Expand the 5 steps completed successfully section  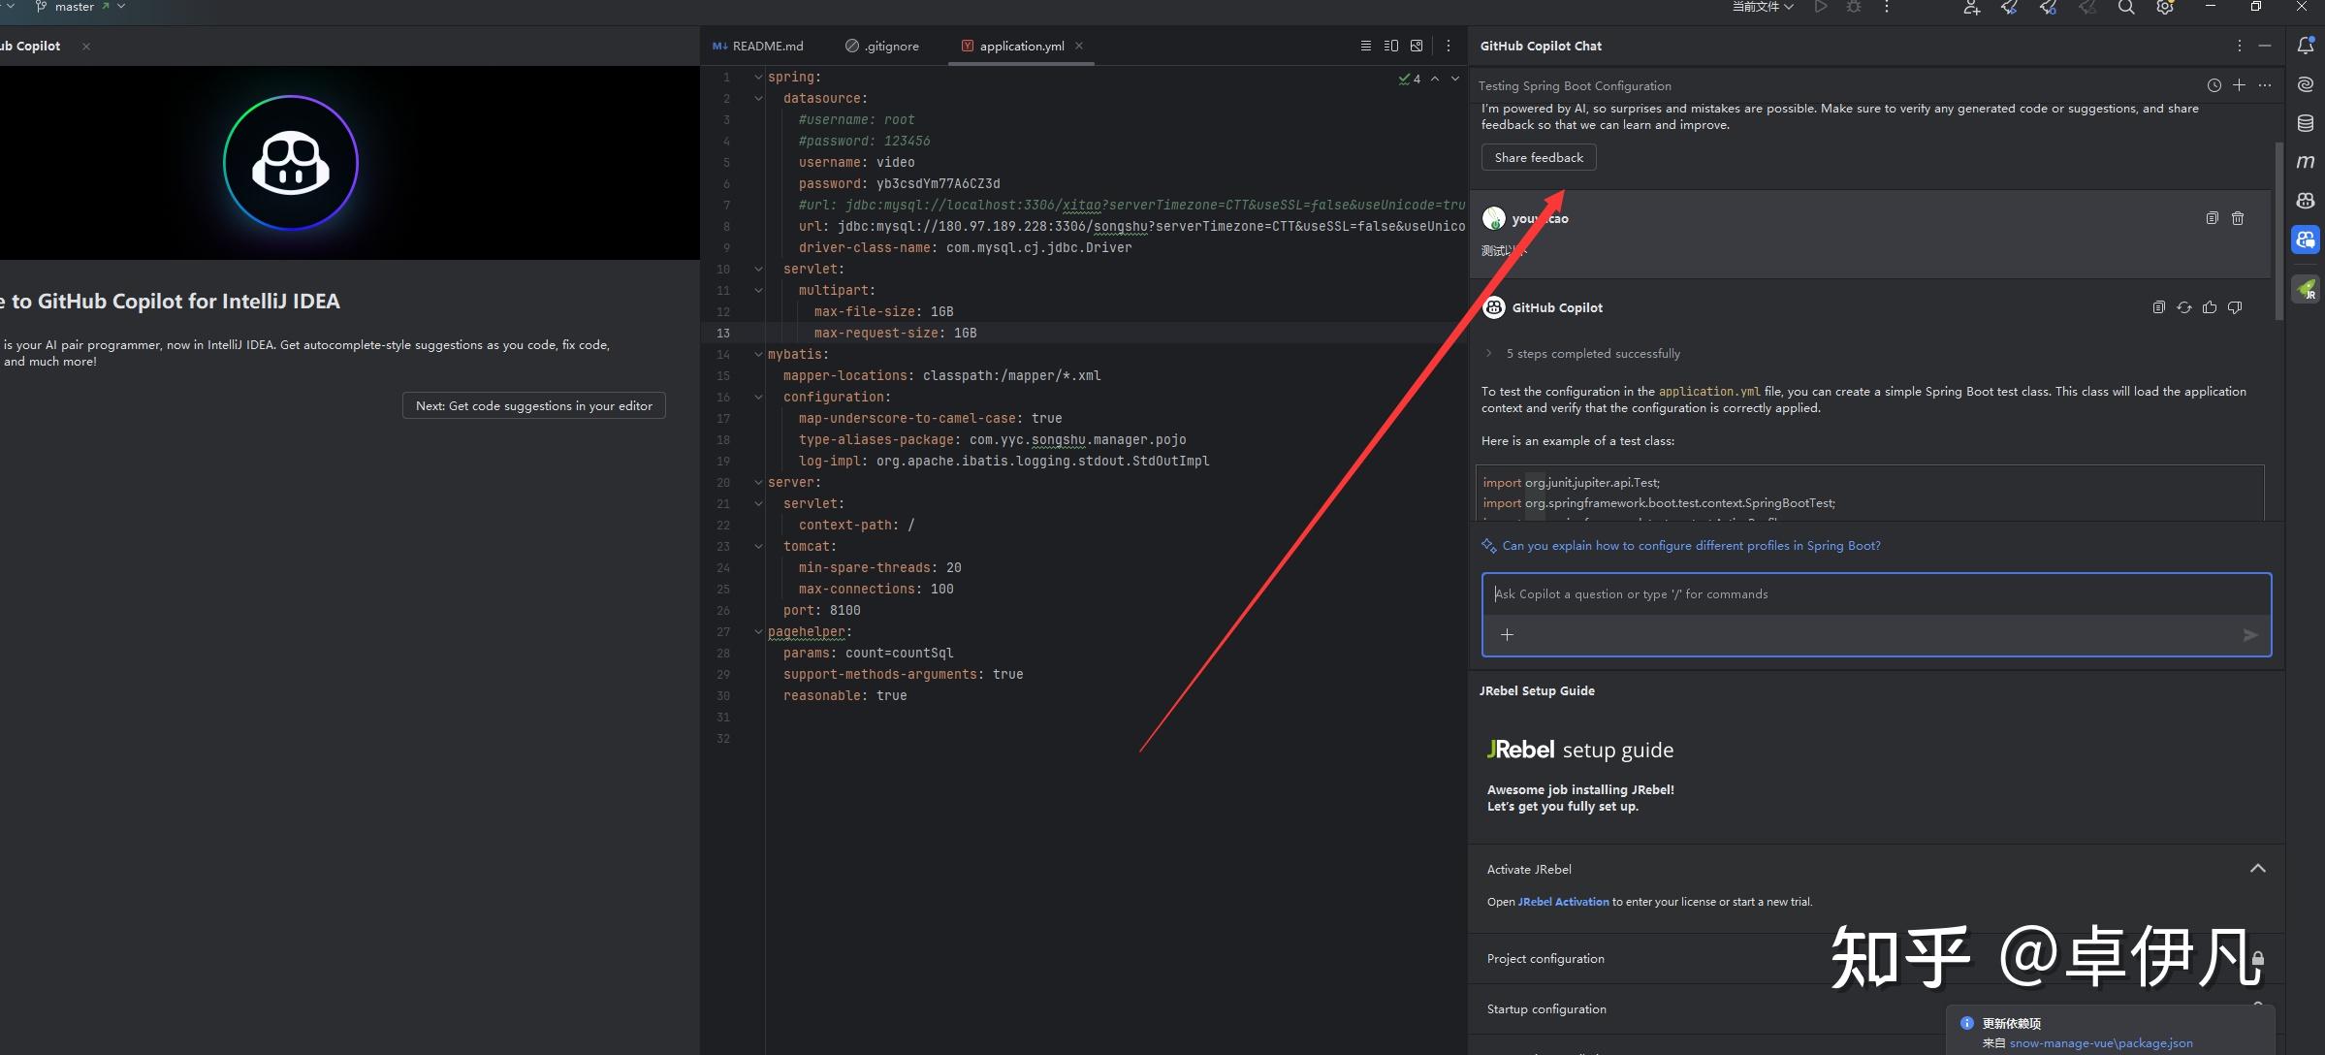tap(1489, 353)
